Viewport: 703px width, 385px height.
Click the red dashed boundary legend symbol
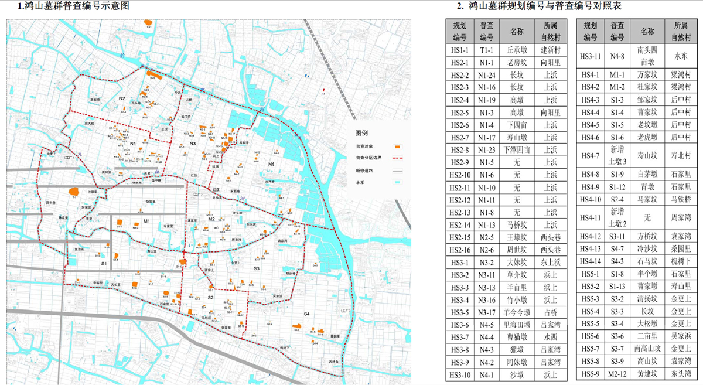tap(397, 158)
